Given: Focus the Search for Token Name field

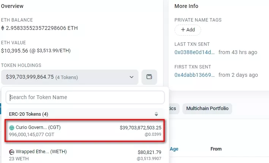Looking at the screenshot, I should (x=85, y=97).
